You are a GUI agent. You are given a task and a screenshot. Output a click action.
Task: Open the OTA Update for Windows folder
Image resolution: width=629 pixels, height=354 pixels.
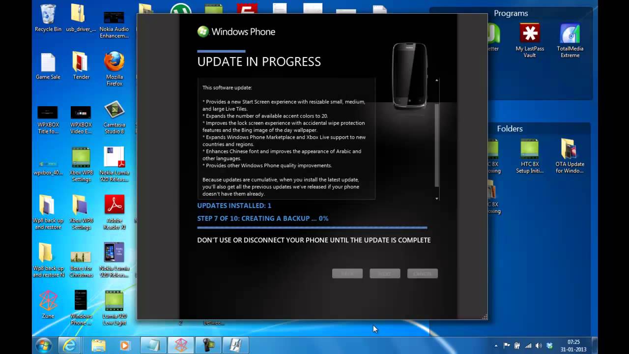(570, 156)
